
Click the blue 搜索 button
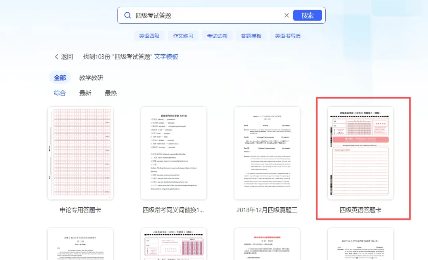tap(308, 15)
